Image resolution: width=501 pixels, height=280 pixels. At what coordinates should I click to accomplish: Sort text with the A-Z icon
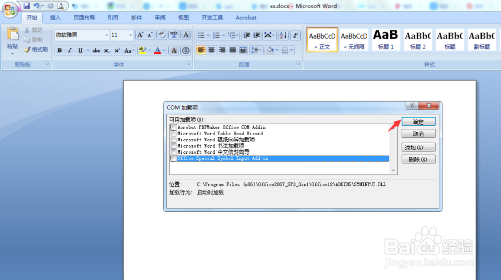click(x=283, y=35)
